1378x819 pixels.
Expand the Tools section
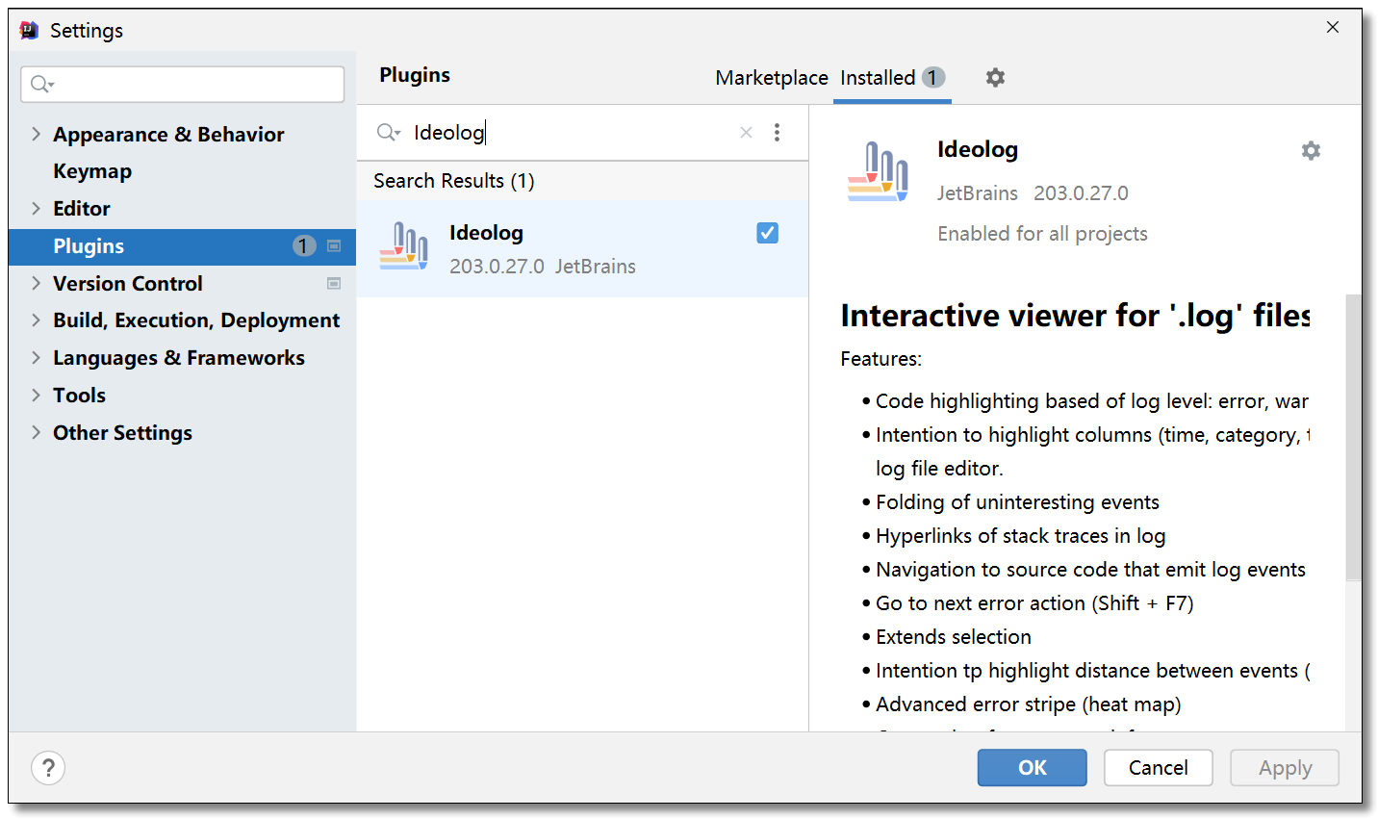click(x=36, y=395)
